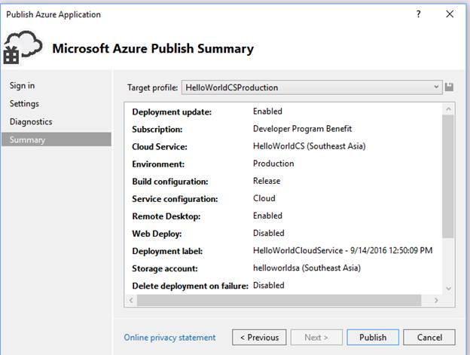This screenshot has width=470, height=355.
Task: Click the Deployment update 'Enabled' value
Action: pyautogui.click(x=267, y=112)
